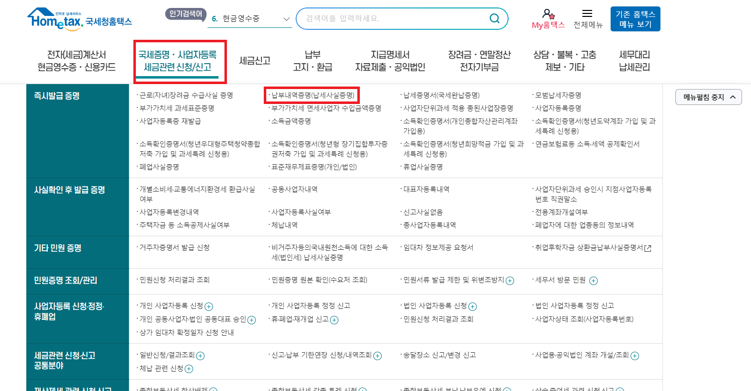Open the 인기검색어 keyword dropdown
This screenshot has width=751, height=391.
tap(286, 18)
